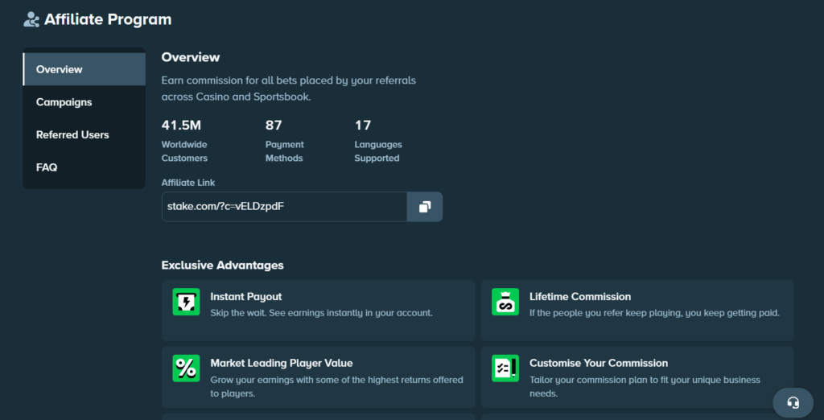Click the Instant Payout card title
The image size is (824, 420).
click(246, 296)
